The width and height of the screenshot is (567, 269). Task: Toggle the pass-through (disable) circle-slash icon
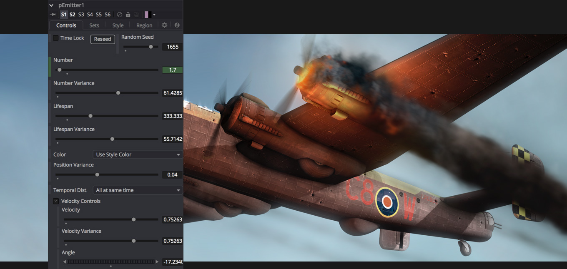tap(120, 15)
